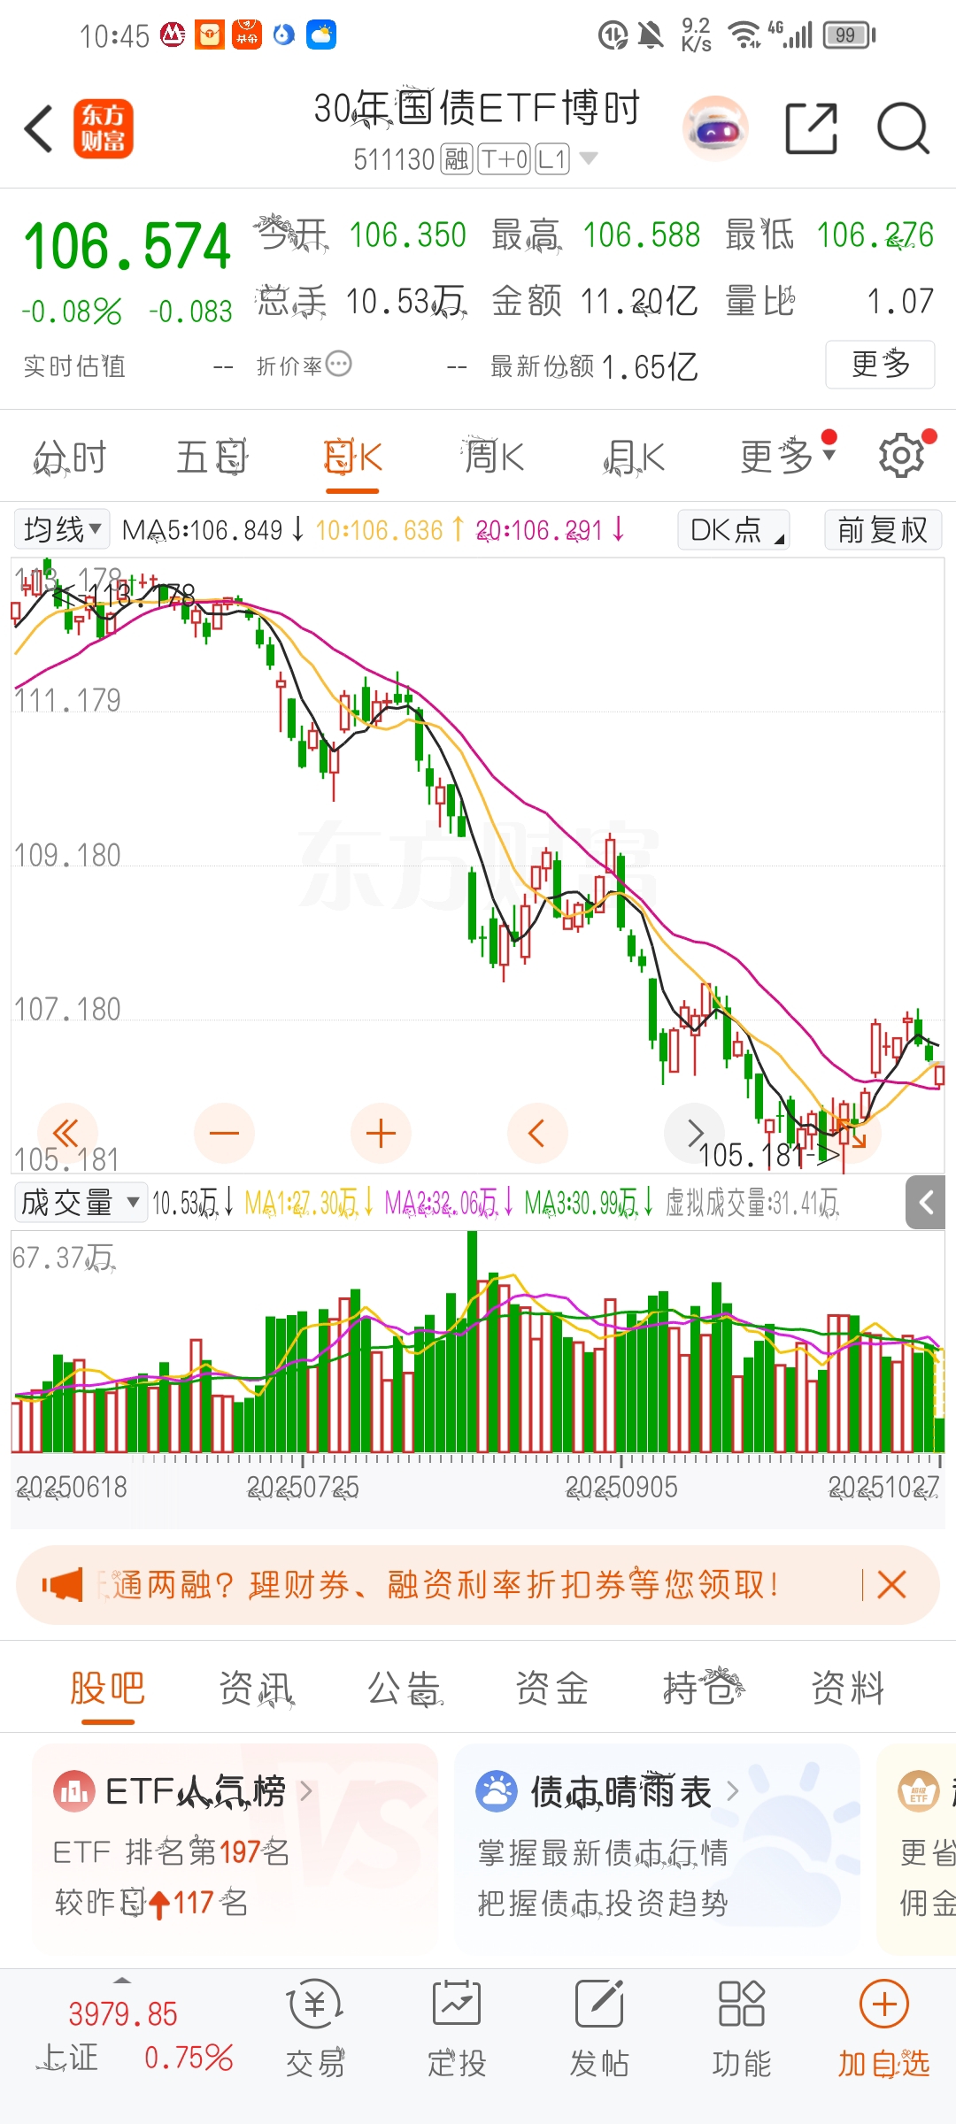This screenshot has height=2124, width=956.
Task: Close the promotion banner
Action: point(891,1584)
